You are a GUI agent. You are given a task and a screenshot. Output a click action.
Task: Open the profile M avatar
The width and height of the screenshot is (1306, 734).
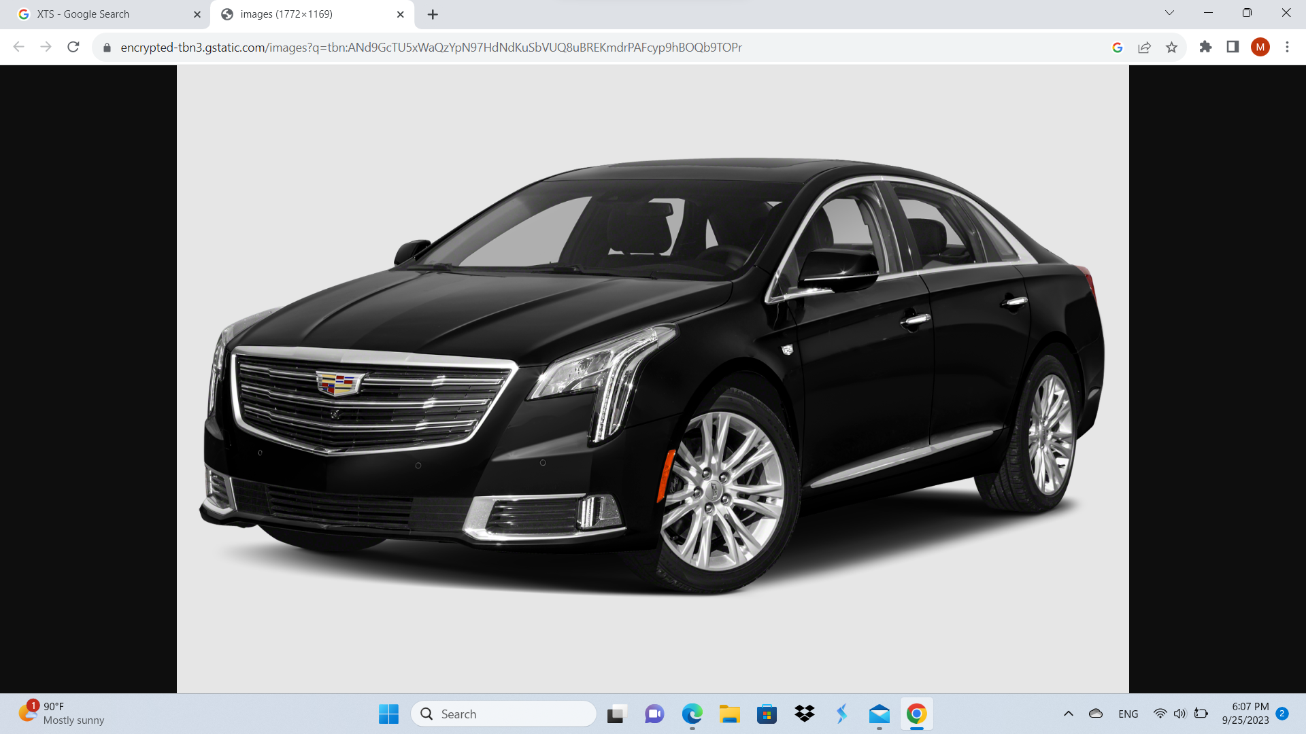1260,47
